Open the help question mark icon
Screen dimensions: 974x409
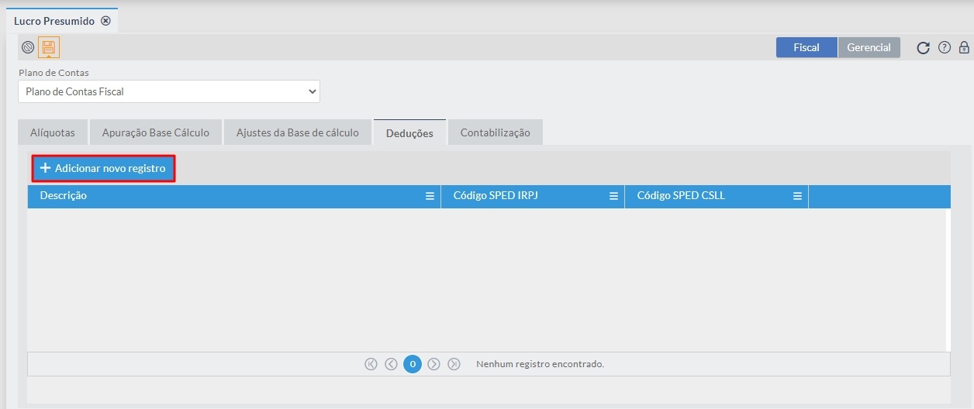[945, 47]
